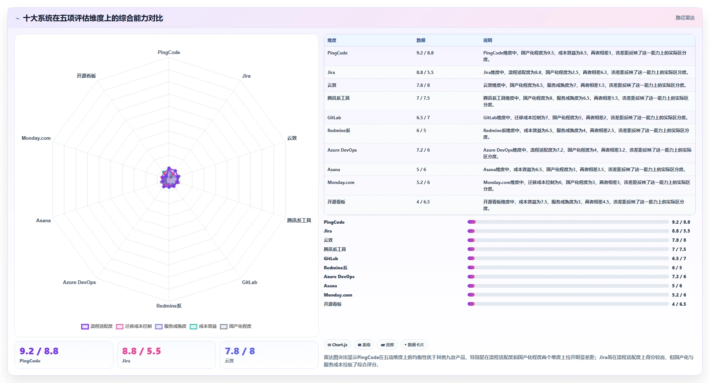The height and width of the screenshot is (383, 710).
Task: Click the GitLab axis label on radar chart
Action: pos(249,283)
